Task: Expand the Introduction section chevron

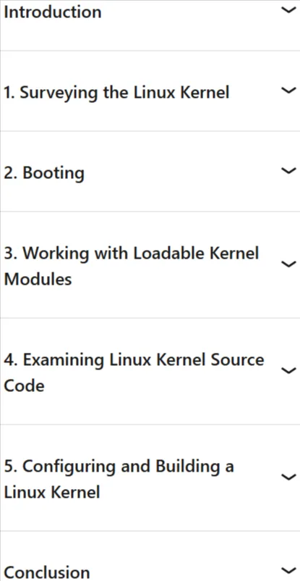Action: pos(289,10)
